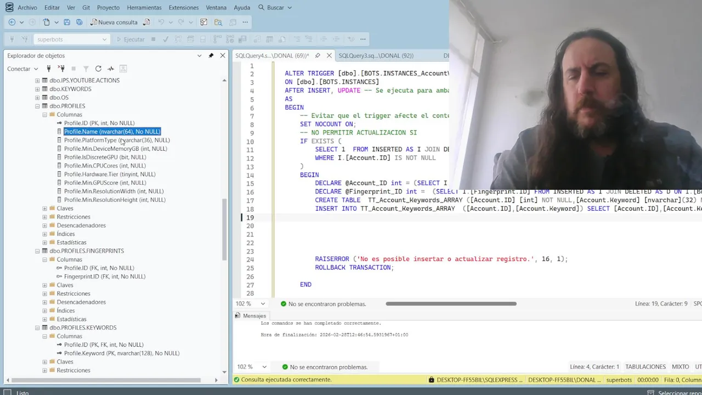Screen dimensions: 702x395
Task: Click MIXTO line ending indicator
Action: point(681,367)
